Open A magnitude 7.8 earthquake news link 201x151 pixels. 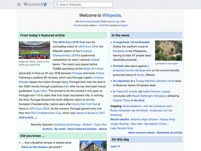(131, 42)
